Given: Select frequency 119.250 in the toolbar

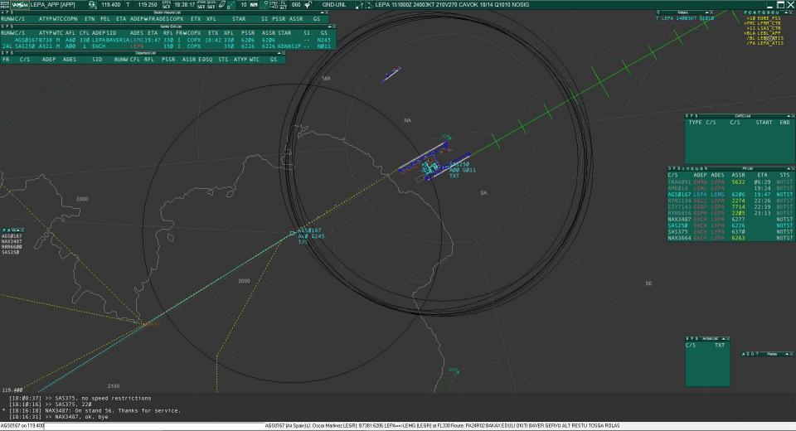Looking at the screenshot, I should (148, 5).
